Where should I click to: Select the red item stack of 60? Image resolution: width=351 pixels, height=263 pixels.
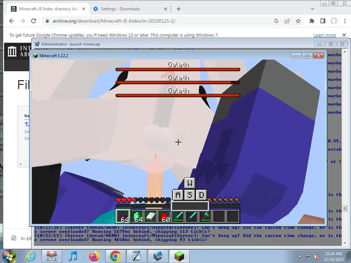(x=164, y=216)
